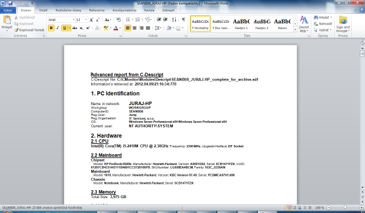Open Zobraziť ribbon tab
The width and height of the screenshot is (365, 213).
click(168, 10)
